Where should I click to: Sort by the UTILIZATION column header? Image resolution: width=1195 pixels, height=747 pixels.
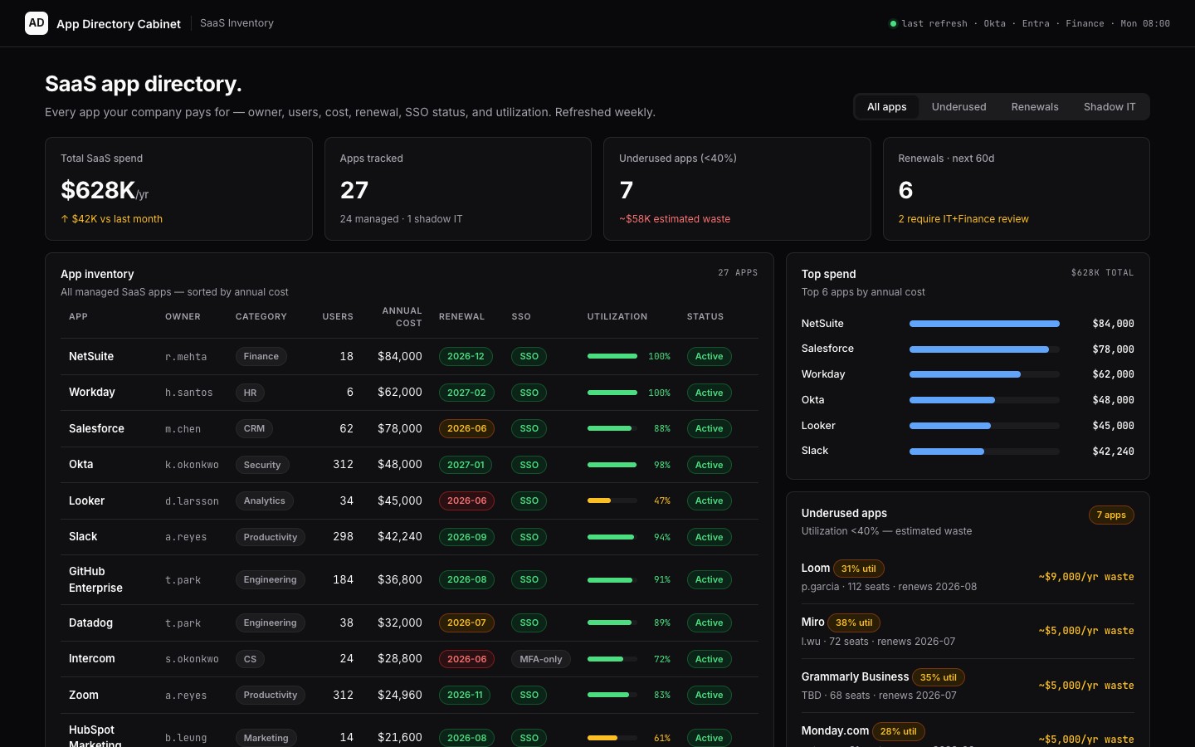pyautogui.click(x=617, y=317)
